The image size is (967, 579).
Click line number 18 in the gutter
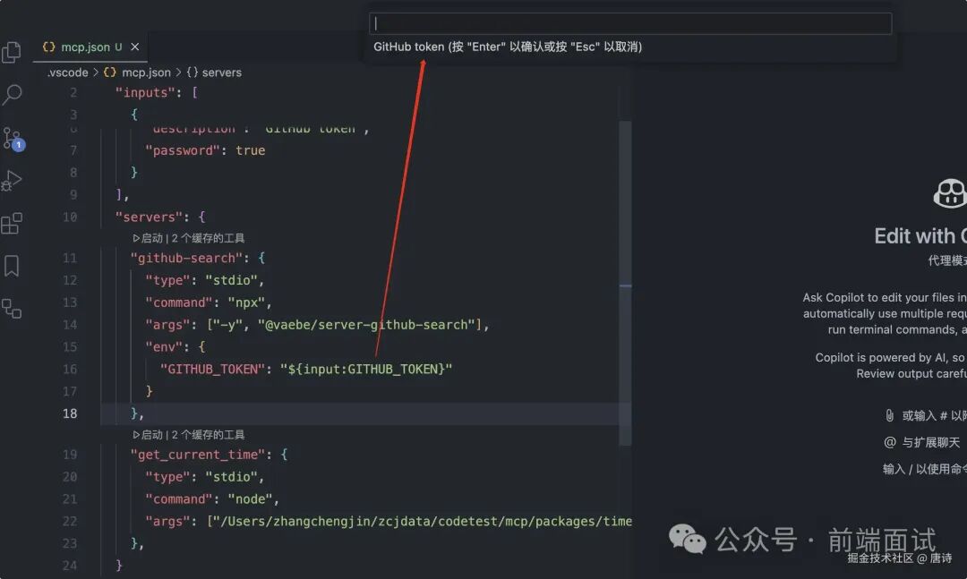point(70,413)
